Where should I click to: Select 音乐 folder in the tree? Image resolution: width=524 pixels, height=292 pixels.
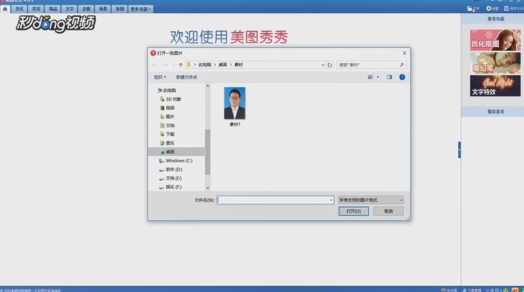tap(167, 143)
